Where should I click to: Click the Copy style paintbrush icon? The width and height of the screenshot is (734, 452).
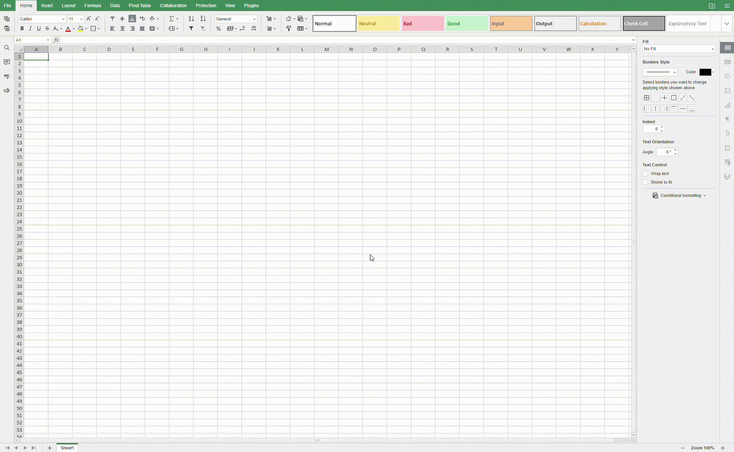(x=289, y=28)
